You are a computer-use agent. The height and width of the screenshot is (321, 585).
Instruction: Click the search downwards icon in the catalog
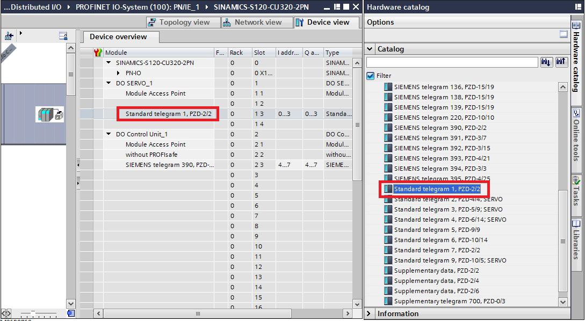(546, 62)
